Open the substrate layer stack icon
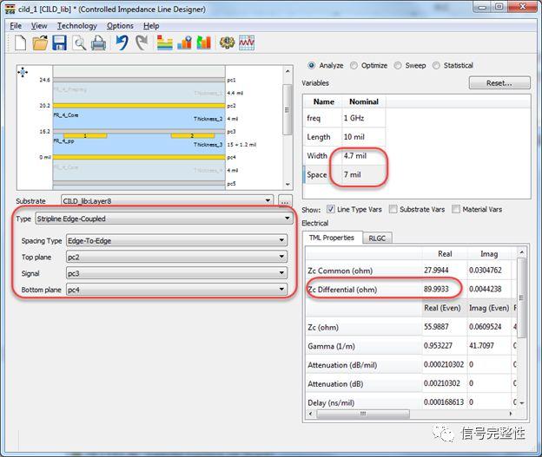 coord(164,42)
